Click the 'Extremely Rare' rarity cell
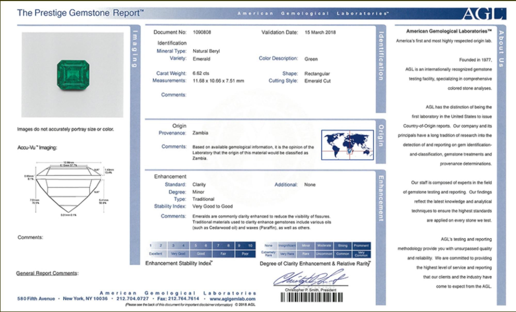 click(269, 254)
